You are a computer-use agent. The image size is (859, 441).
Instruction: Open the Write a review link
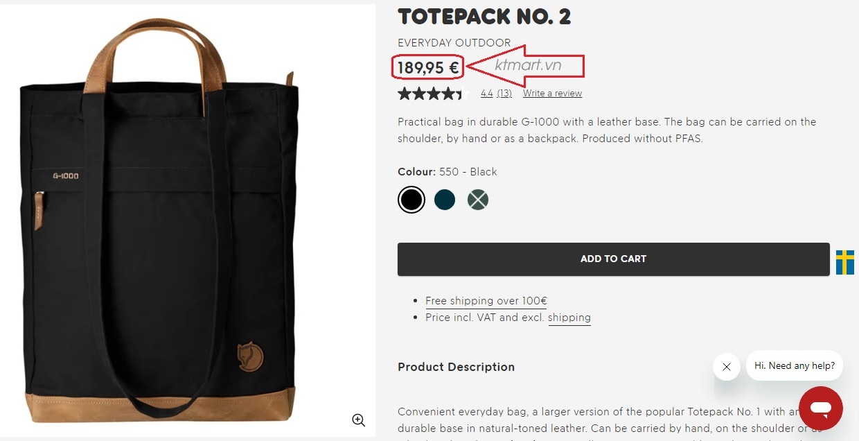[x=552, y=94]
